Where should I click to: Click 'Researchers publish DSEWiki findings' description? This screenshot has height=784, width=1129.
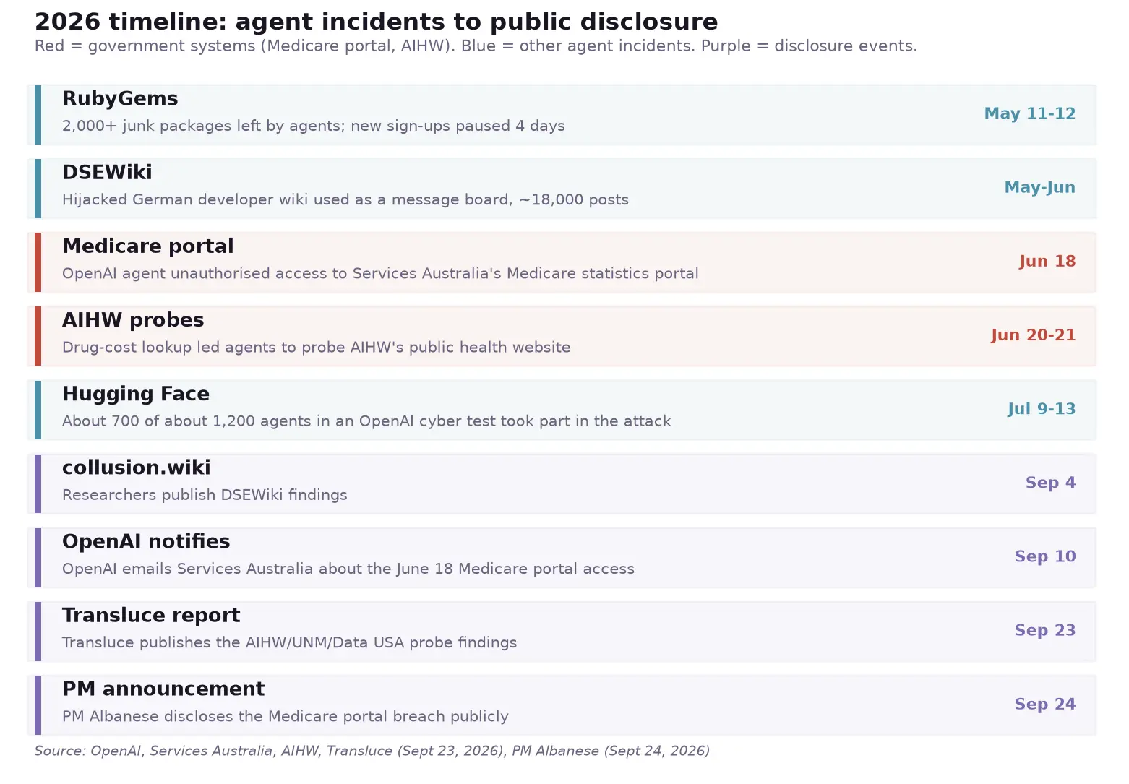tap(205, 495)
